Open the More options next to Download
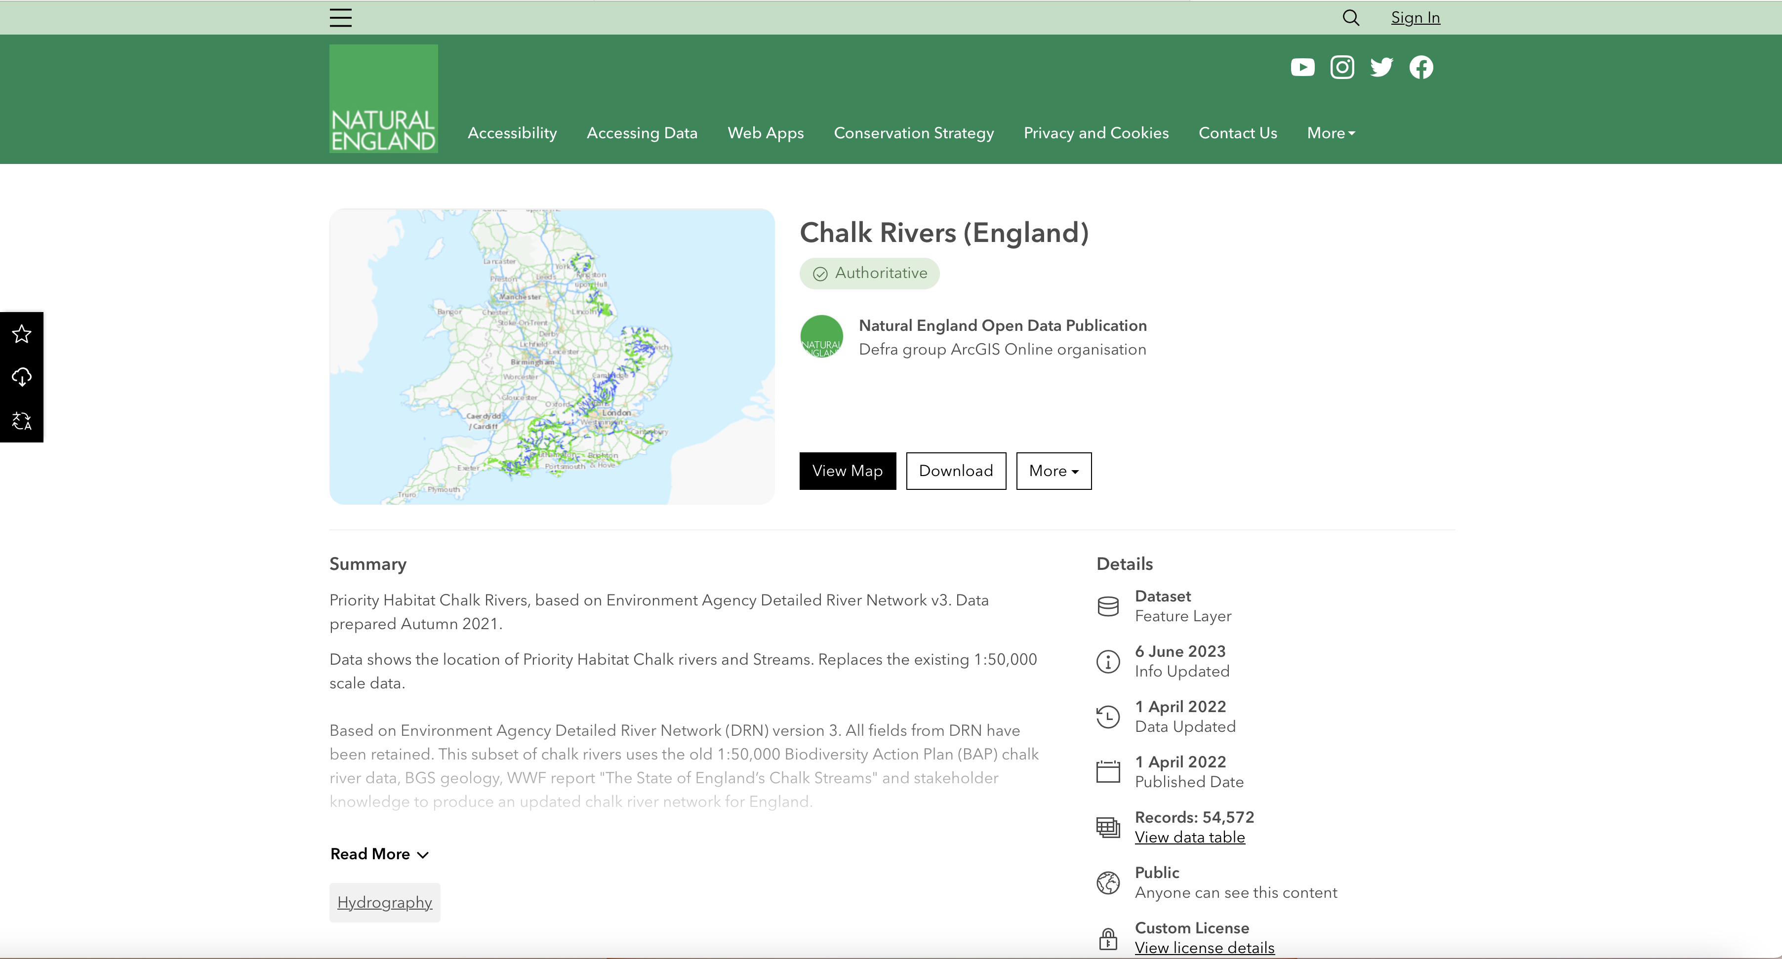The image size is (1782, 959). tap(1053, 471)
